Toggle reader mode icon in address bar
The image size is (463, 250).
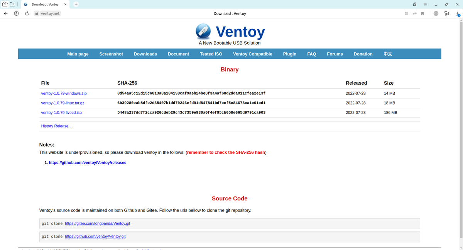[406, 13]
